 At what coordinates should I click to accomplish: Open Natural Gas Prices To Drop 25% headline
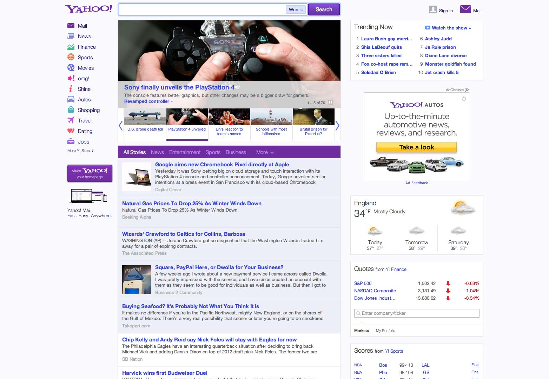[192, 204]
